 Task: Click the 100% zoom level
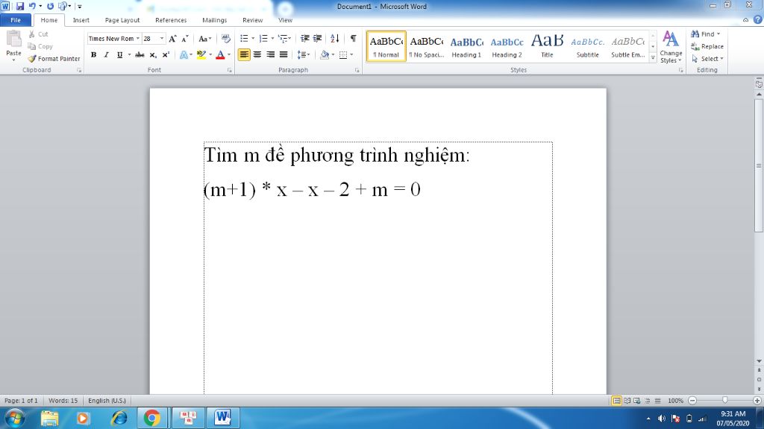[x=675, y=401]
